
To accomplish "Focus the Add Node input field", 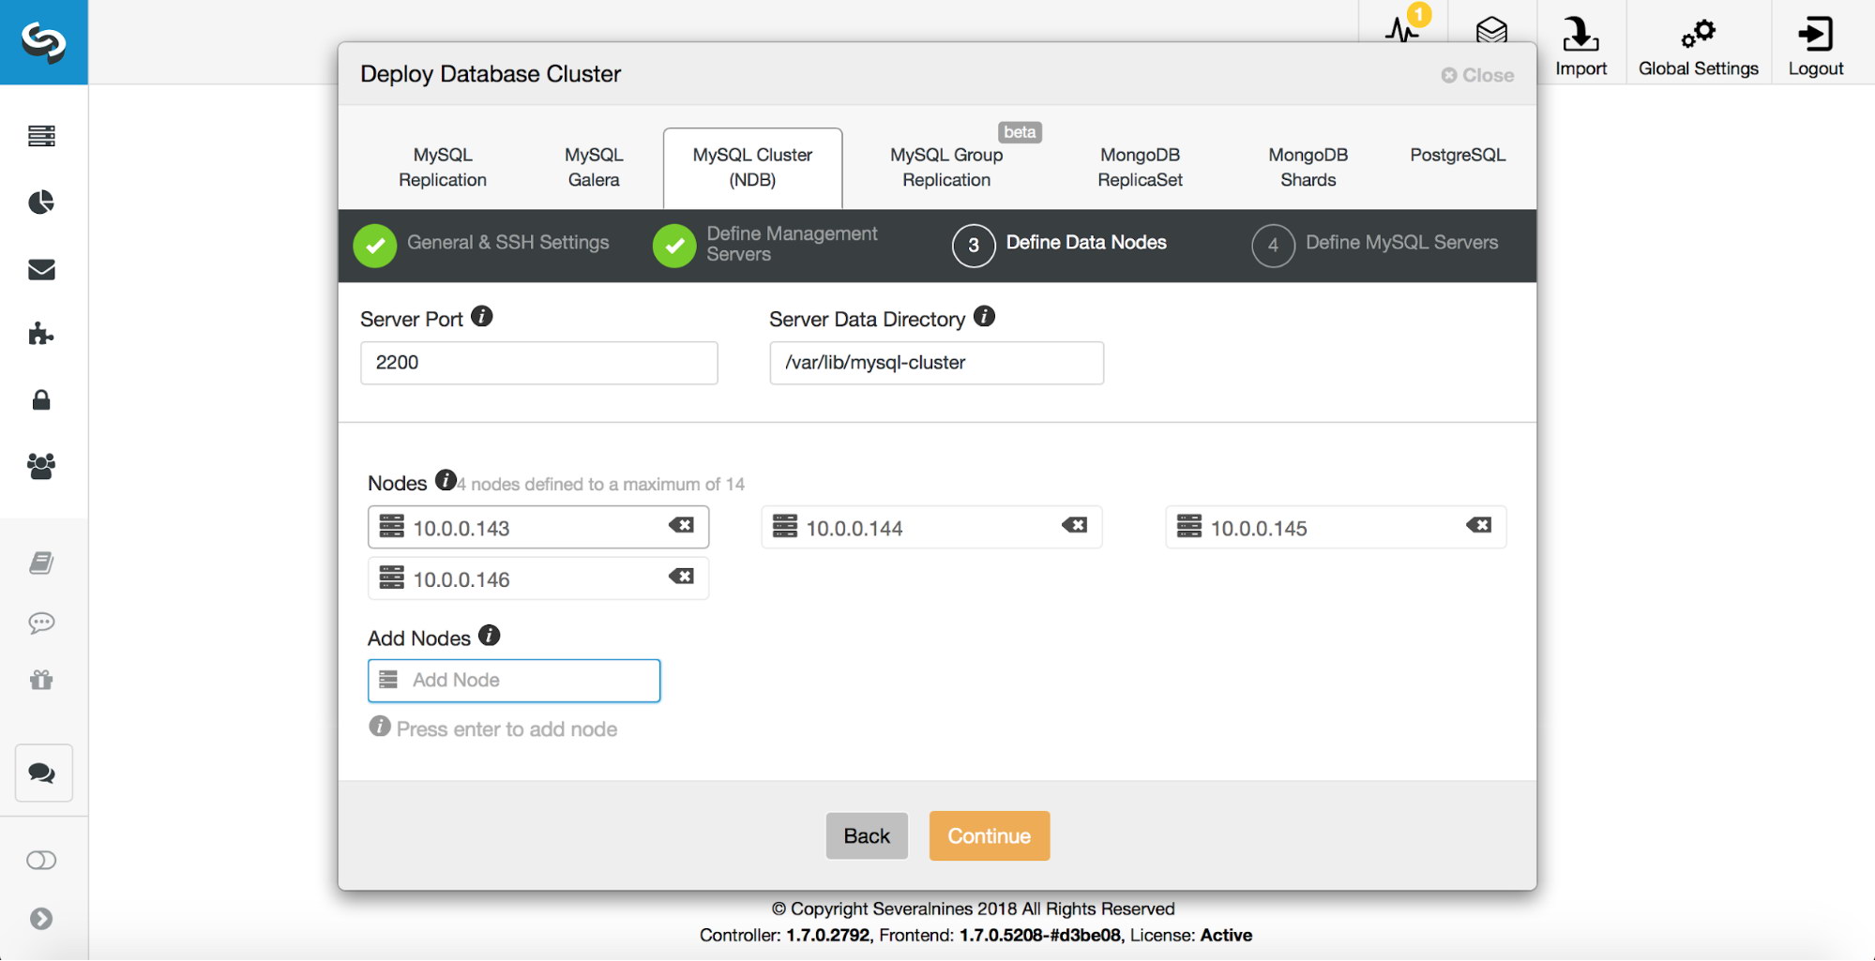I will point(514,681).
